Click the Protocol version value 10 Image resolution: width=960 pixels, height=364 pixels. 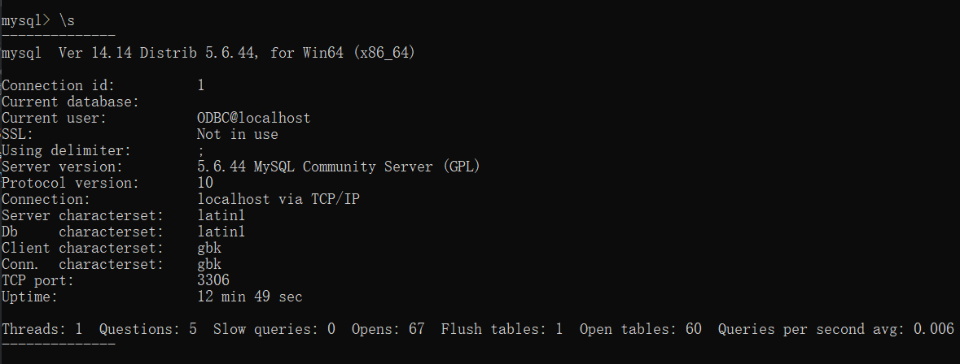205,183
